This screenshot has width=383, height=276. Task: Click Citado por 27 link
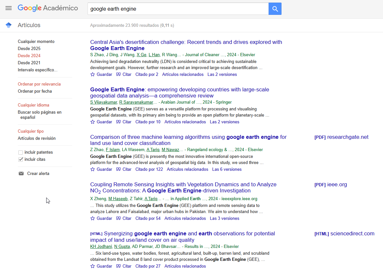point(148,266)
